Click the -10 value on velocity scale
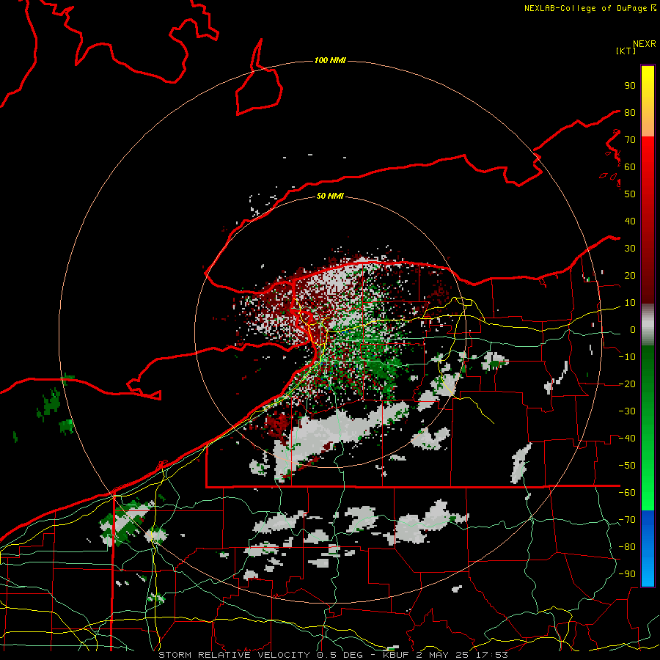 (x=627, y=357)
